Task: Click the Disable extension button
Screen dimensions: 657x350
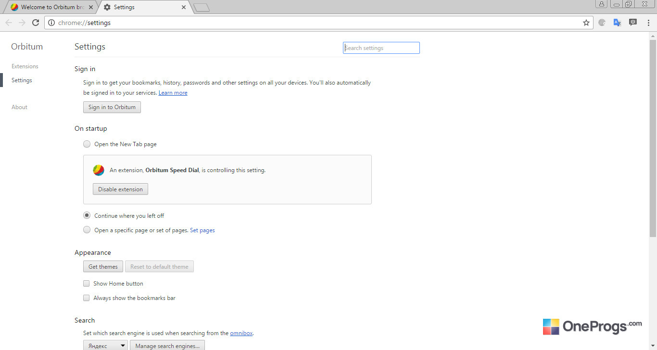Action: coord(120,189)
